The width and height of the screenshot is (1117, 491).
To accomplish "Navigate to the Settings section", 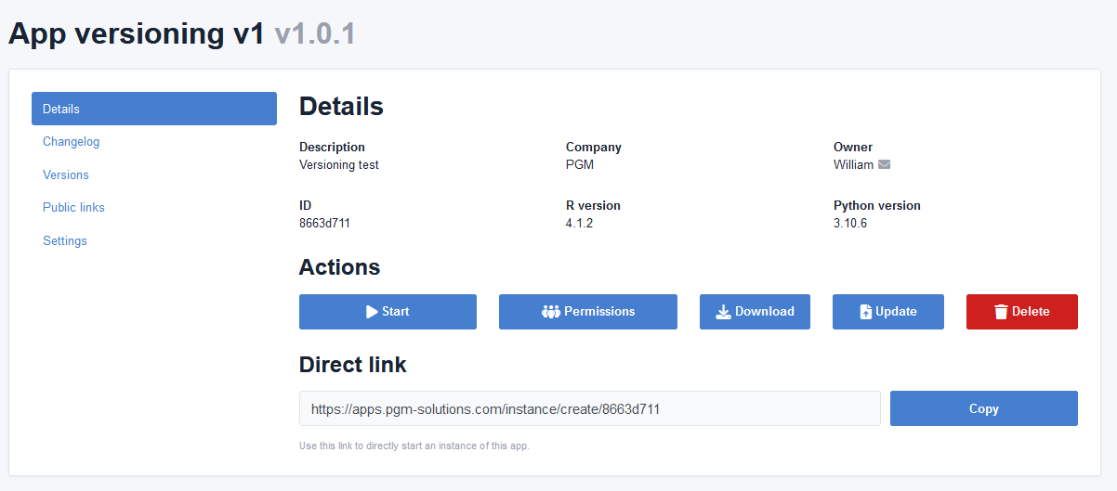I will (65, 240).
